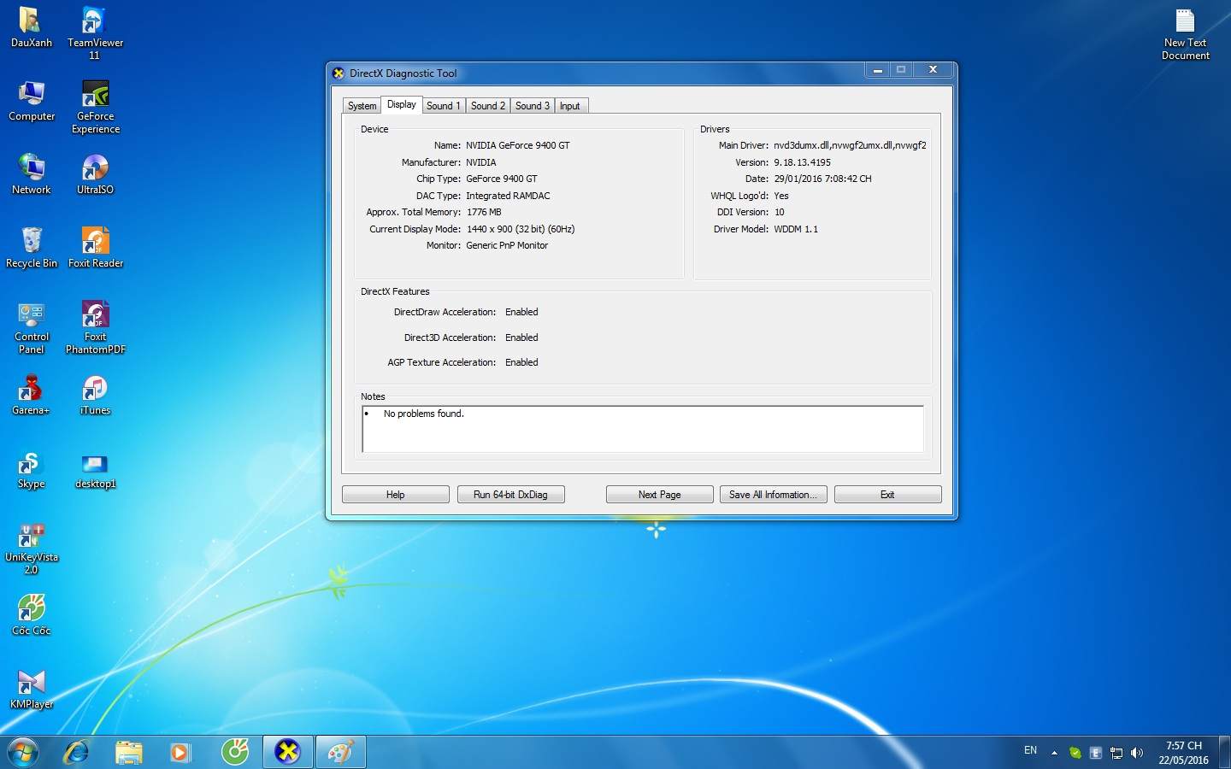Show hidden tray icons arrow
This screenshot has height=769, width=1231.
coord(1054,753)
